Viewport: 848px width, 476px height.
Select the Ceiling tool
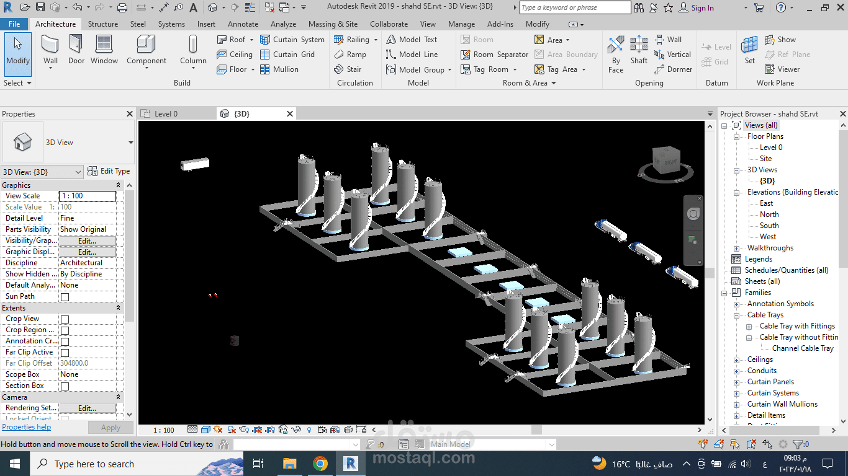pos(235,55)
